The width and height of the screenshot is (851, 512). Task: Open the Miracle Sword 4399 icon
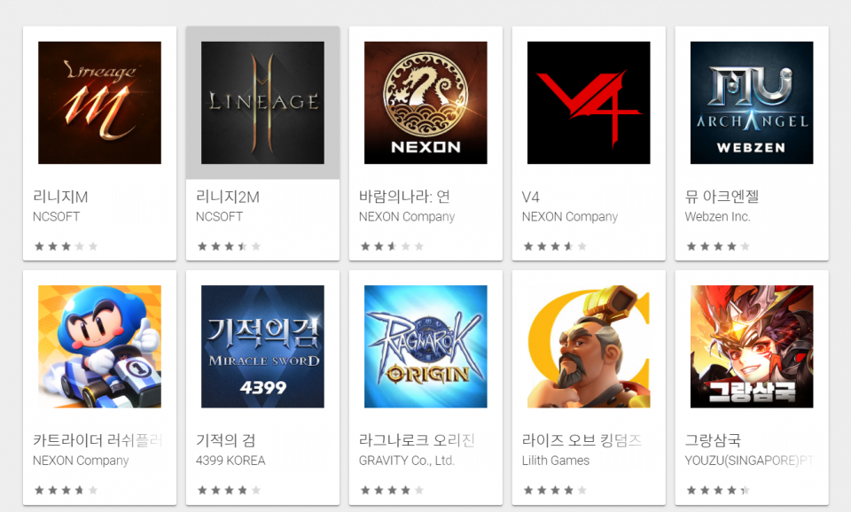click(262, 346)
